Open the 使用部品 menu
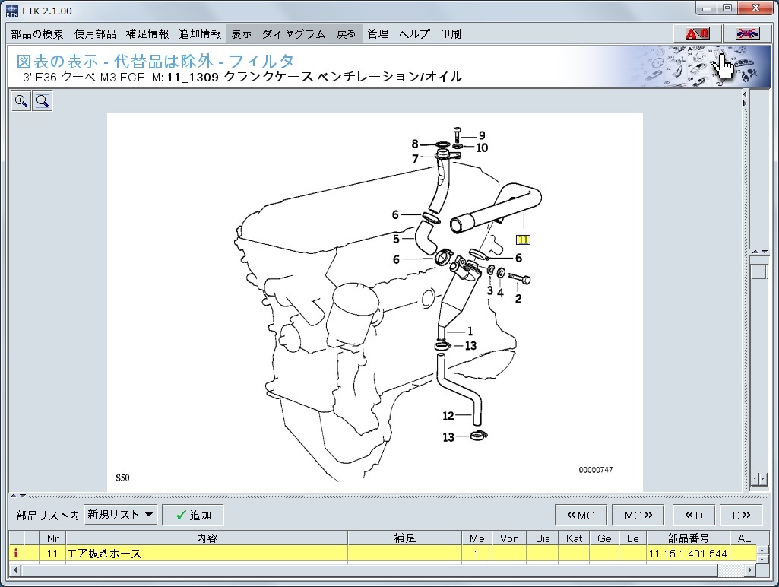779x587 pixels. [x=95, y=33]
